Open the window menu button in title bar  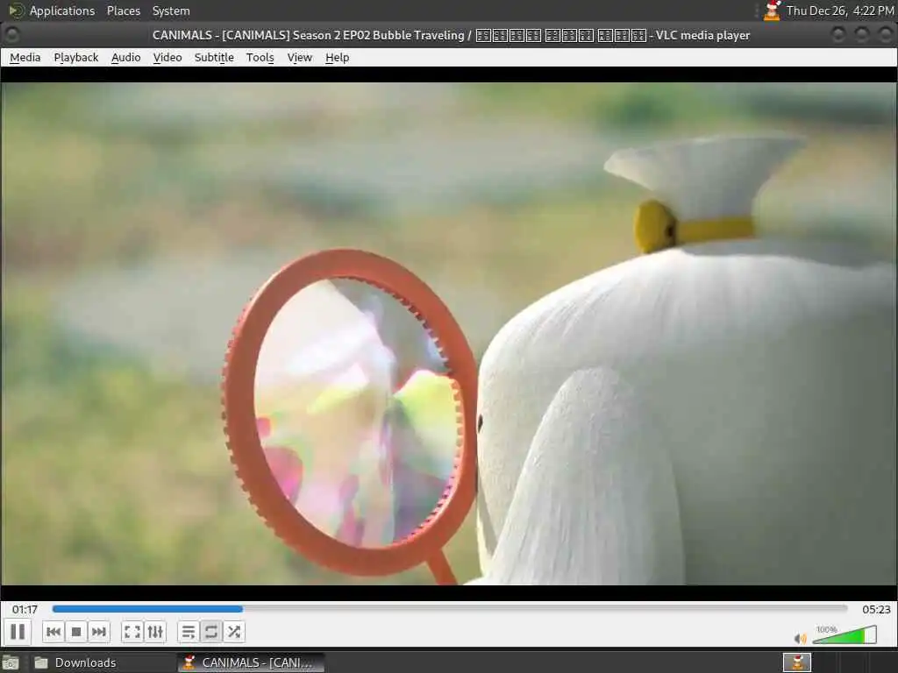click(11, 35)
